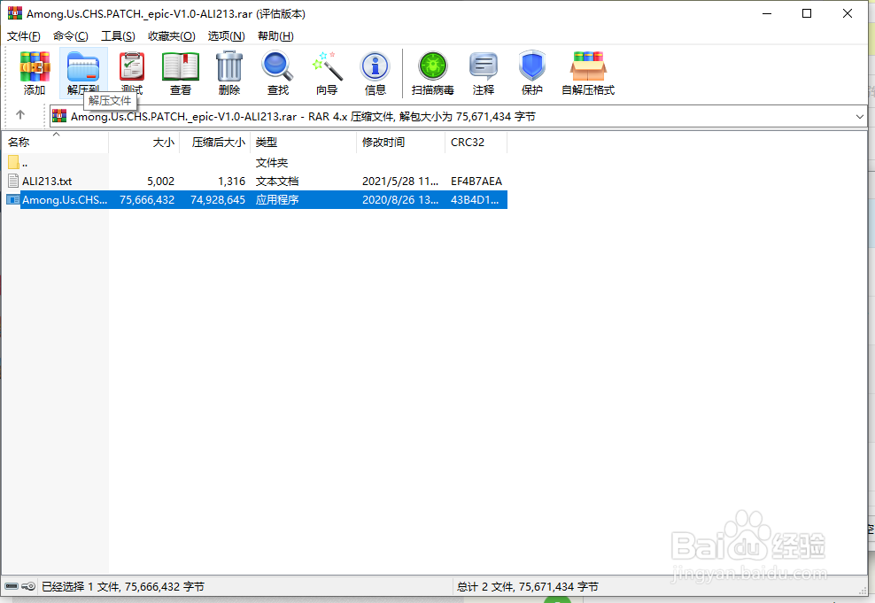Open the 选项(N) menu
Image resolution: width=875 pixels, height=603 pixels.
tap(226, 35)
